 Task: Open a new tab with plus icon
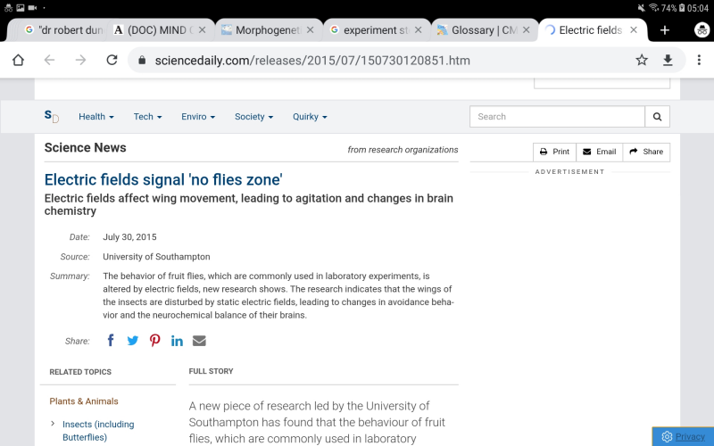(x=665, y=30)
